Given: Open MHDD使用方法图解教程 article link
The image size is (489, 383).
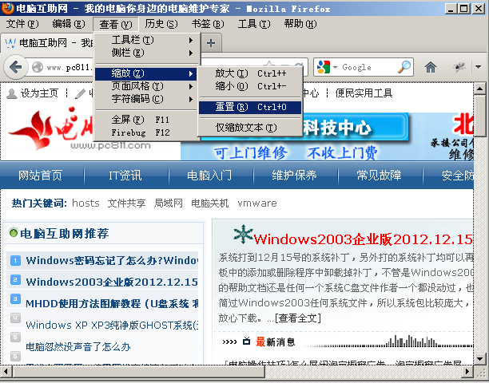Looking at the screenshot, I should point(112,303).
